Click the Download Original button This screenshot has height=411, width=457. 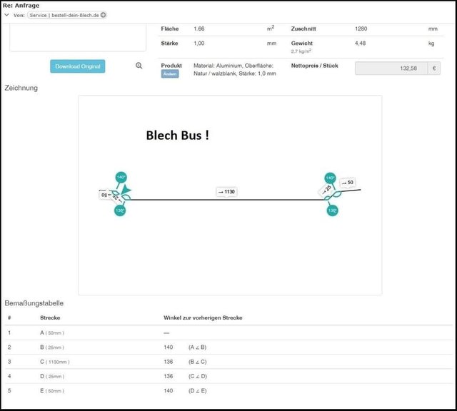[77, 66]
